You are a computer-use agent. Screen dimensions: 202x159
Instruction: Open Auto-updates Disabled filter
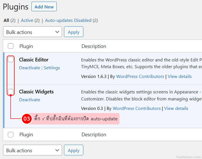point(68,20)
